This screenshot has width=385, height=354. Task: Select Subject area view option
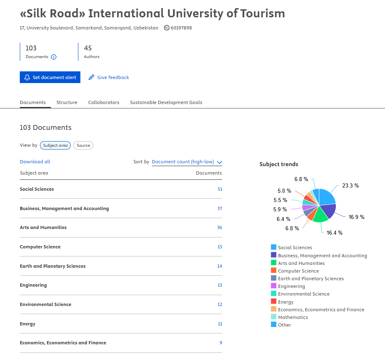[55, 146]
